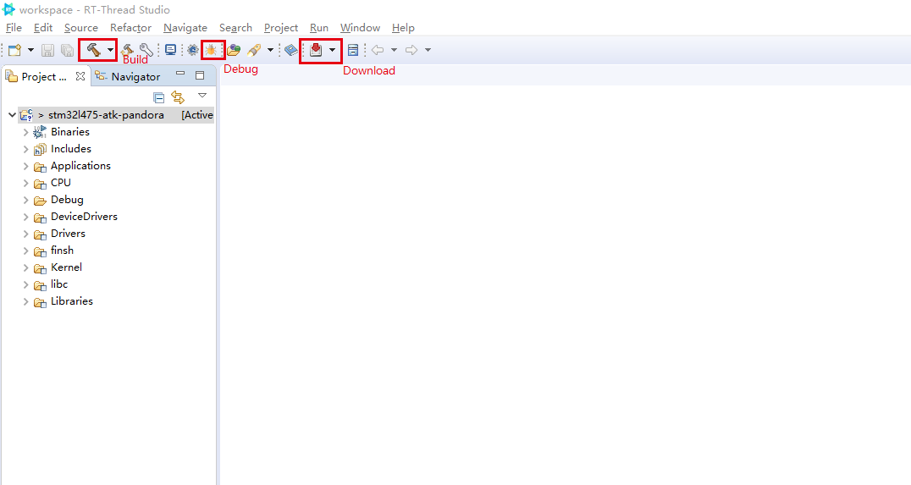Viewport: 911px width, 485px height.
Task: Open the Edit menu
Action: [x=43, y=28]
